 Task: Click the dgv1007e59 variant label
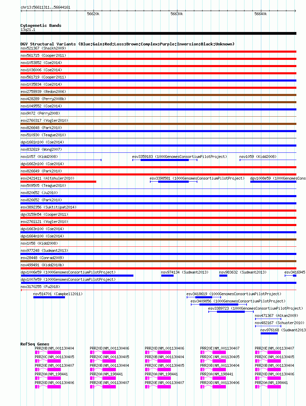[68, 280]
